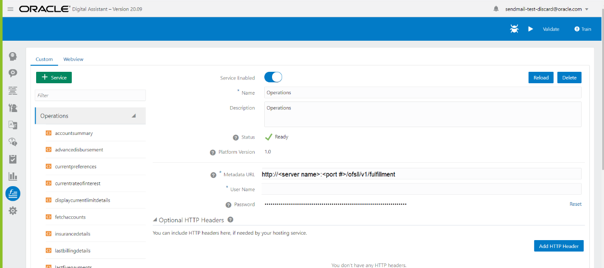Click the masked Password field

336,204
